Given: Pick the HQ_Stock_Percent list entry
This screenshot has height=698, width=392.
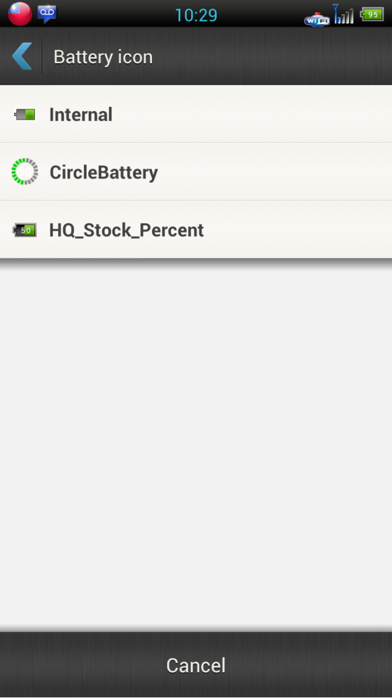Looking at the screenshot, I should coord(196,229).
